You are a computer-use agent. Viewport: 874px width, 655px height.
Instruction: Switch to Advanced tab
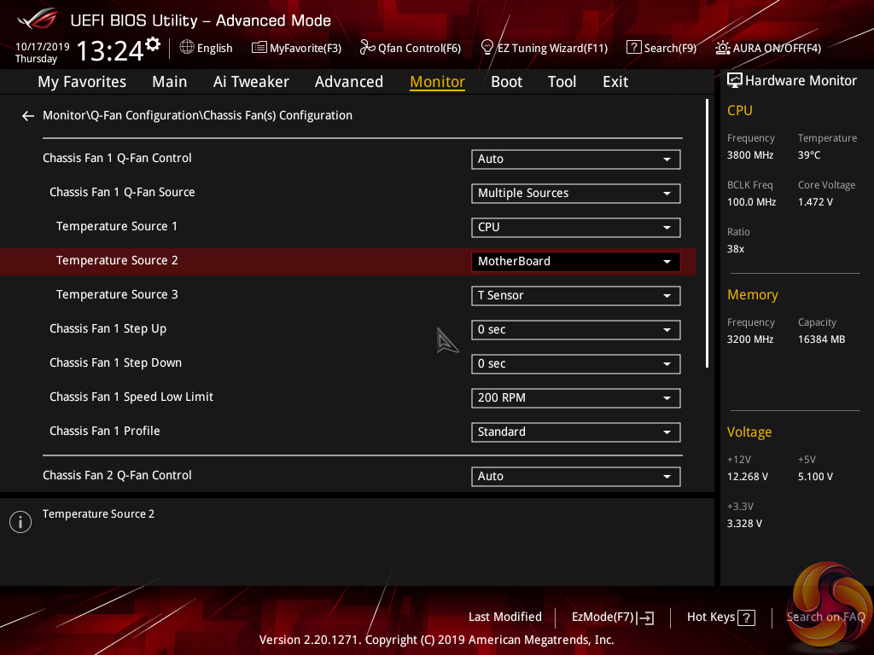[x=349, y=82]
